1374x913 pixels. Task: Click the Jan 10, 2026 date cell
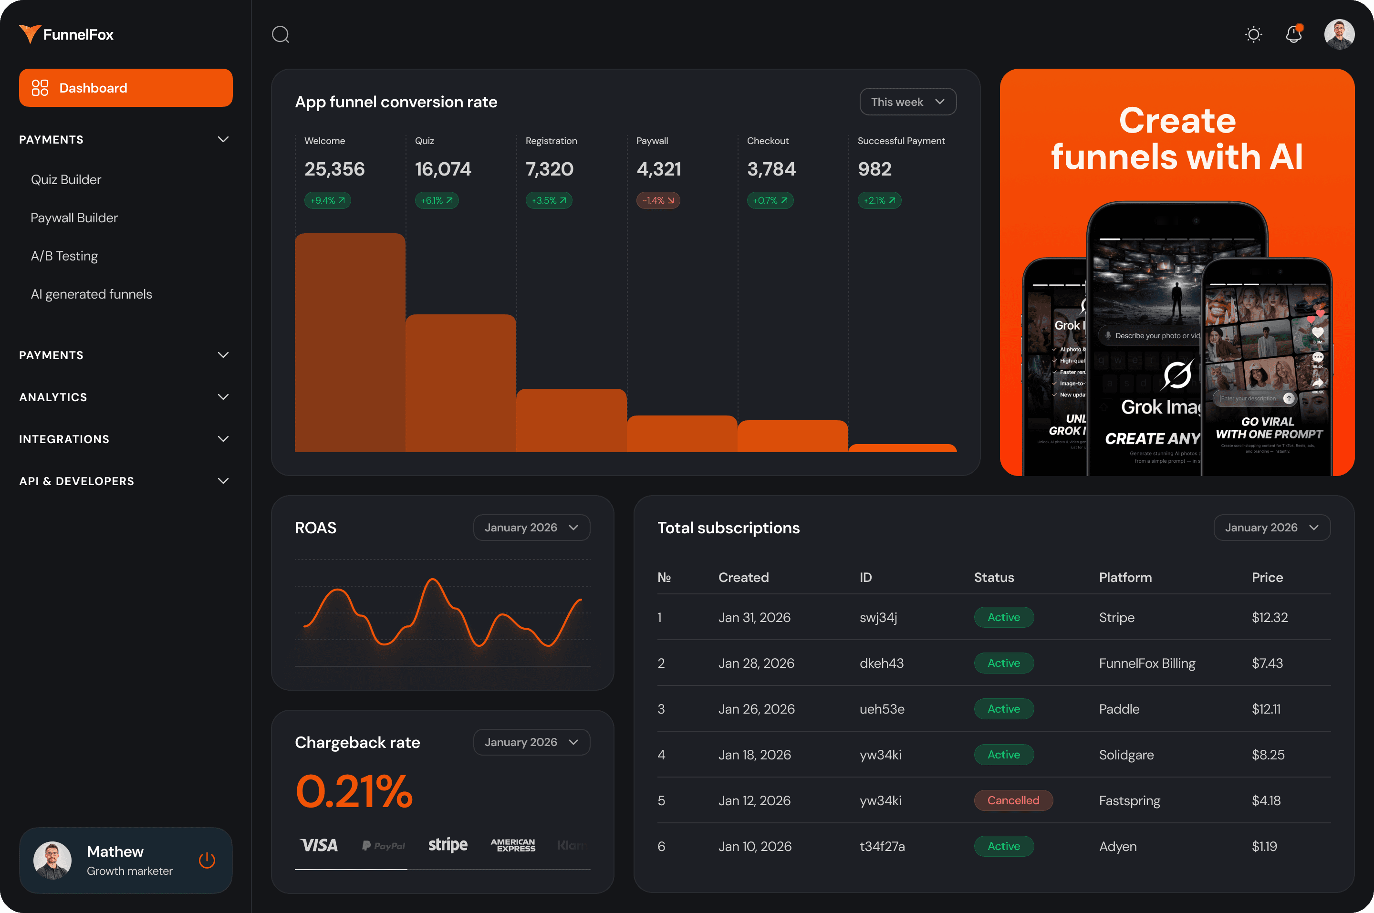[x=755, y=847]
